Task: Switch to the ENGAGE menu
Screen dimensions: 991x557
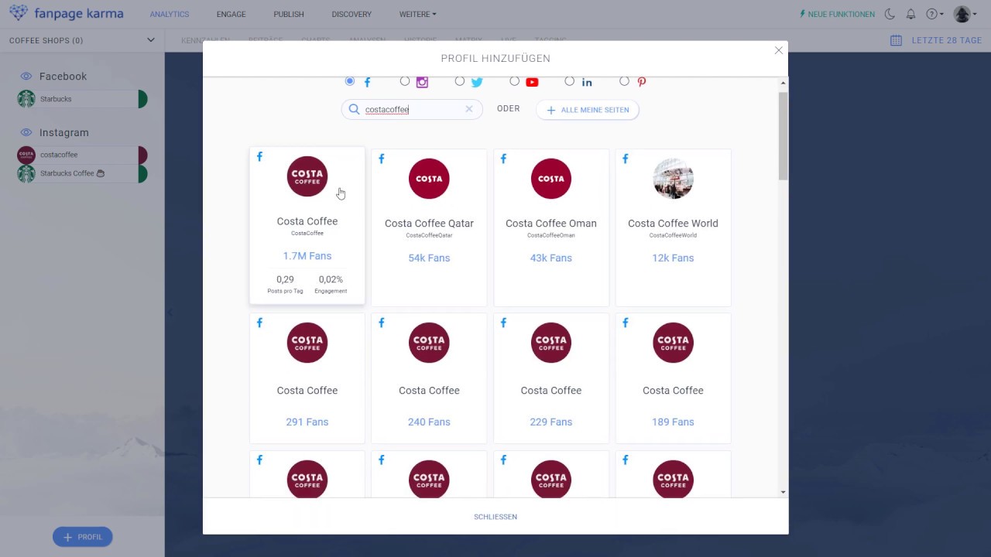Action: click(231, 14)
